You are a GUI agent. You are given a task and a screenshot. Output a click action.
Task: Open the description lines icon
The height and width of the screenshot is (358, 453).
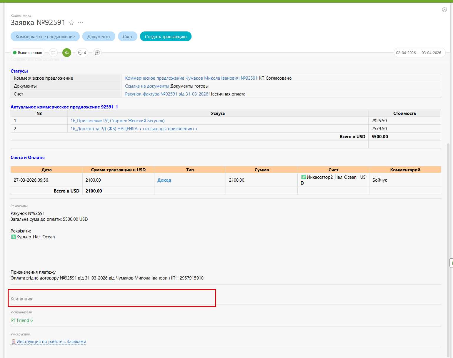53,53
